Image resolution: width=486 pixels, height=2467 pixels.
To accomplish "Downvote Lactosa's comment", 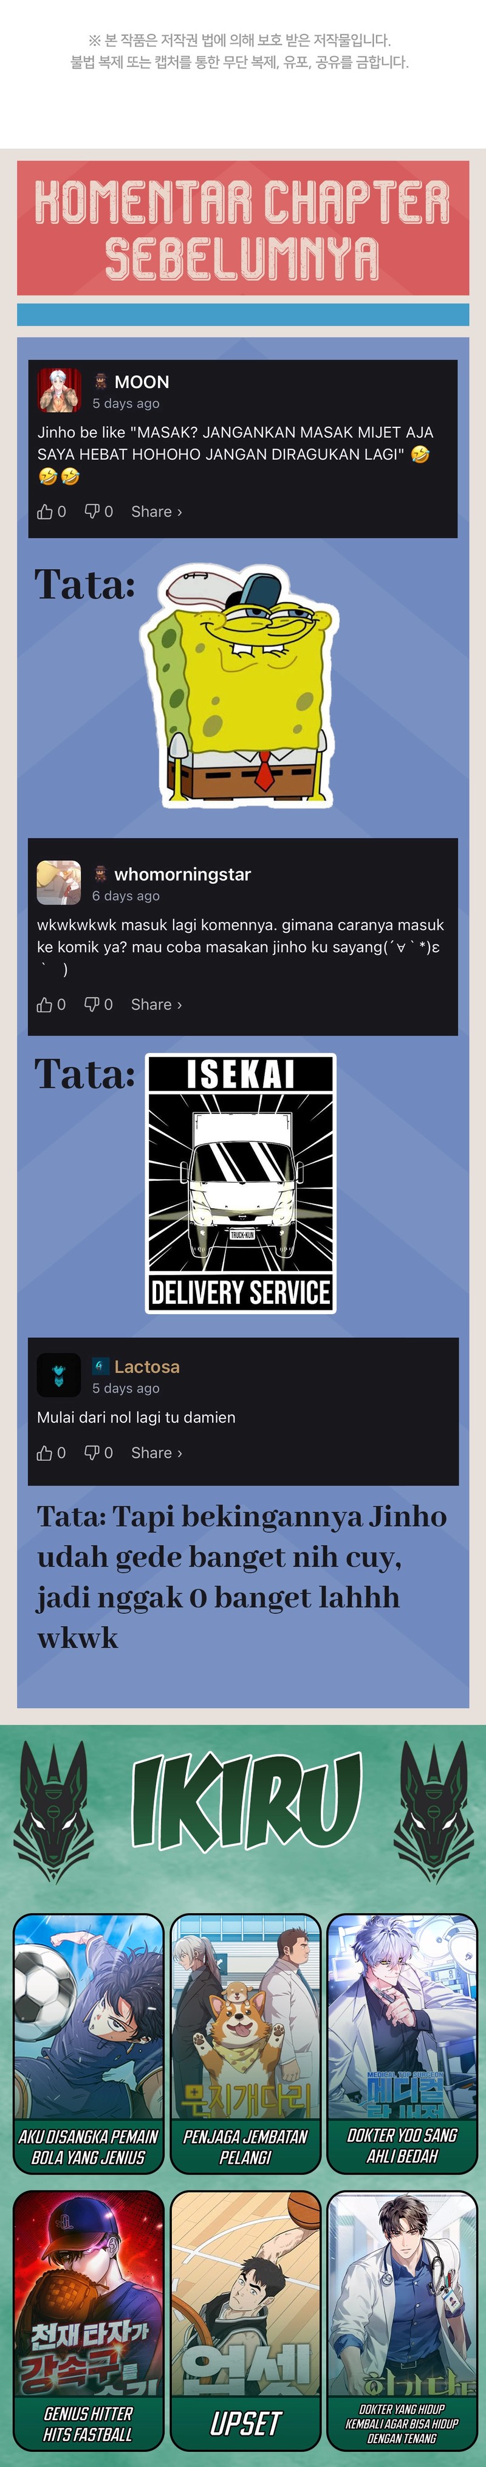I will coord(92,1453).
